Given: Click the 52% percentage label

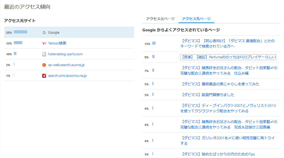Looking at the screenshot, I should (9, 33).
